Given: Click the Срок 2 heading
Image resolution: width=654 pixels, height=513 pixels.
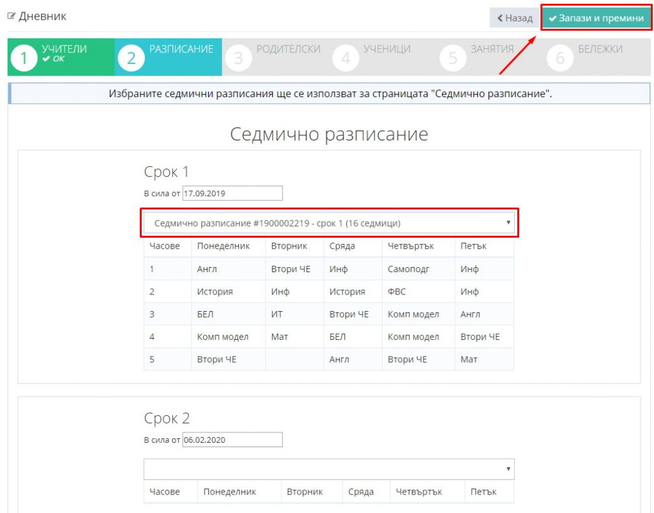Looking at the screenshot, I should point(167,418).
